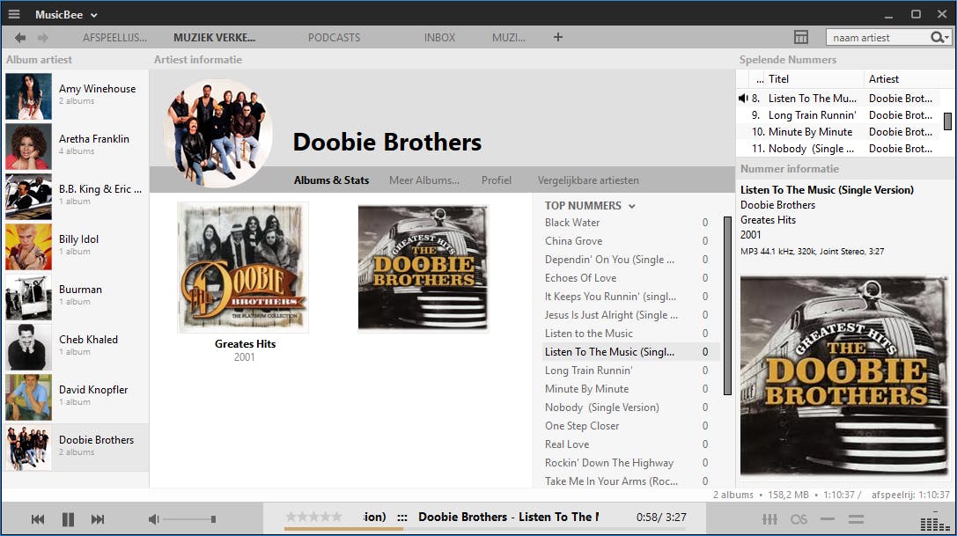The width and height of the screenshot is (957, 536).
Task: Pause playback
Action: (68, 519)
